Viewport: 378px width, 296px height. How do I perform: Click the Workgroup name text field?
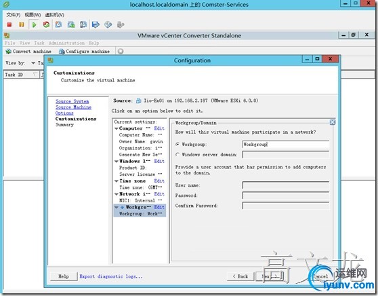[286, 144]
